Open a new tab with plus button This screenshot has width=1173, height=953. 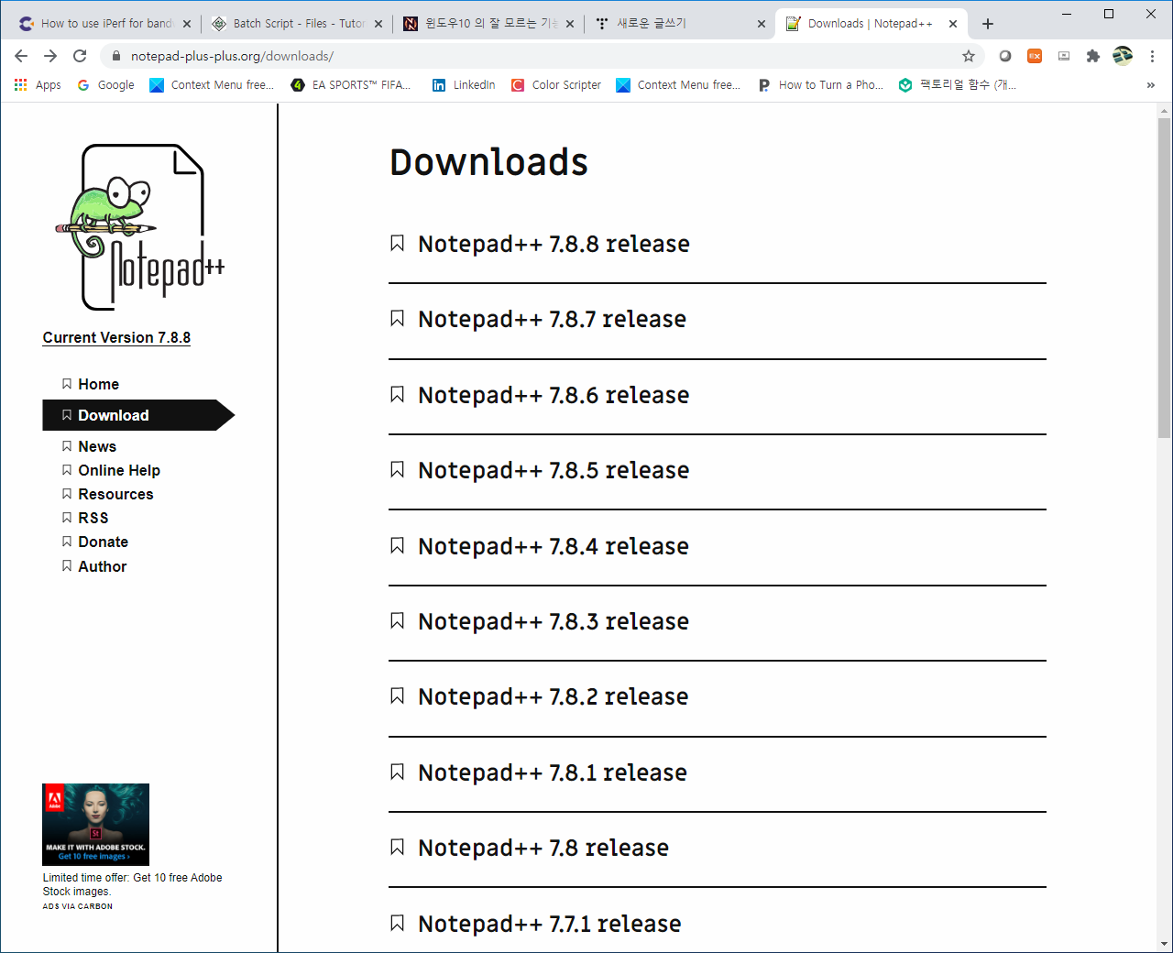click(987, 24)
